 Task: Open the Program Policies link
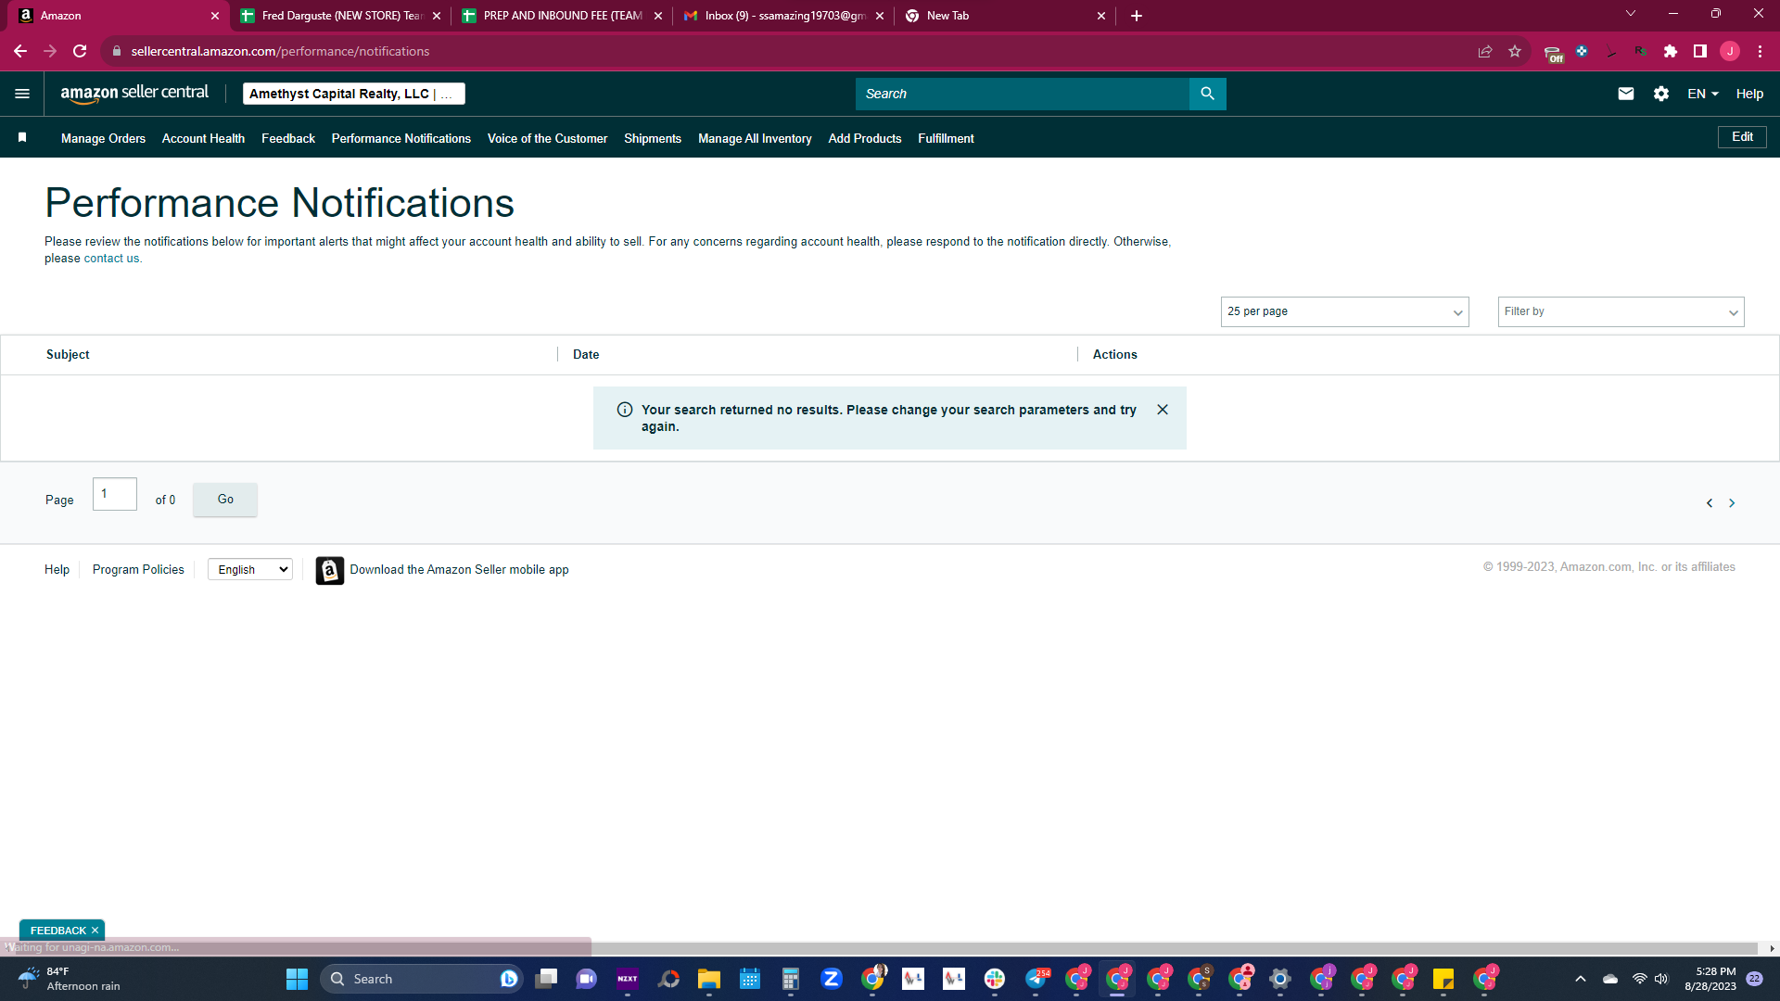(138, 569)
